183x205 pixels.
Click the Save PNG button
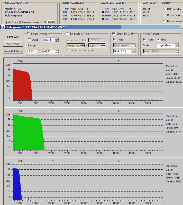click(x=13, y=44)
